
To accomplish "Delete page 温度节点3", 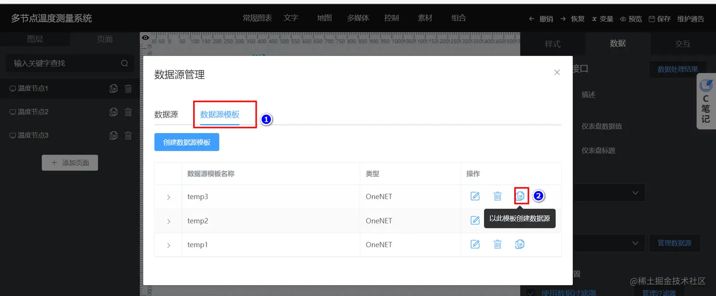I will coord(128,135).
